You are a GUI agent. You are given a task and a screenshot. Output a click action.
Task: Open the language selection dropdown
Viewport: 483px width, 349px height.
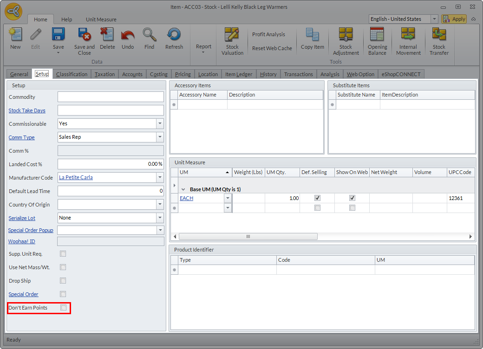(x=434, y=19)
